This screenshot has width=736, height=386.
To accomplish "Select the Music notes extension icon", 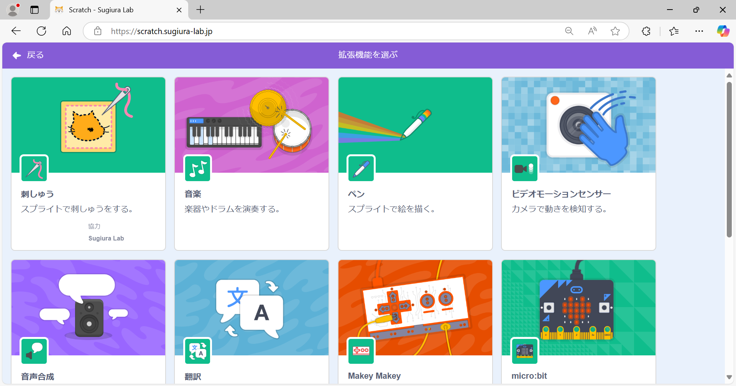I will 198,168.
